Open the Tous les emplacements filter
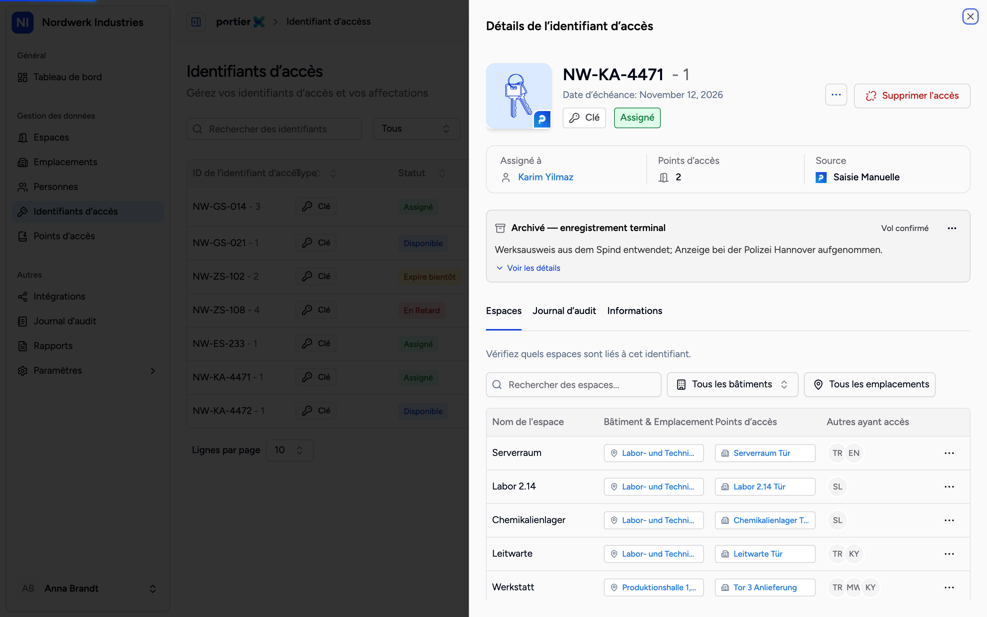The height and width of the screenshot is (617, 987). (869, 384)
